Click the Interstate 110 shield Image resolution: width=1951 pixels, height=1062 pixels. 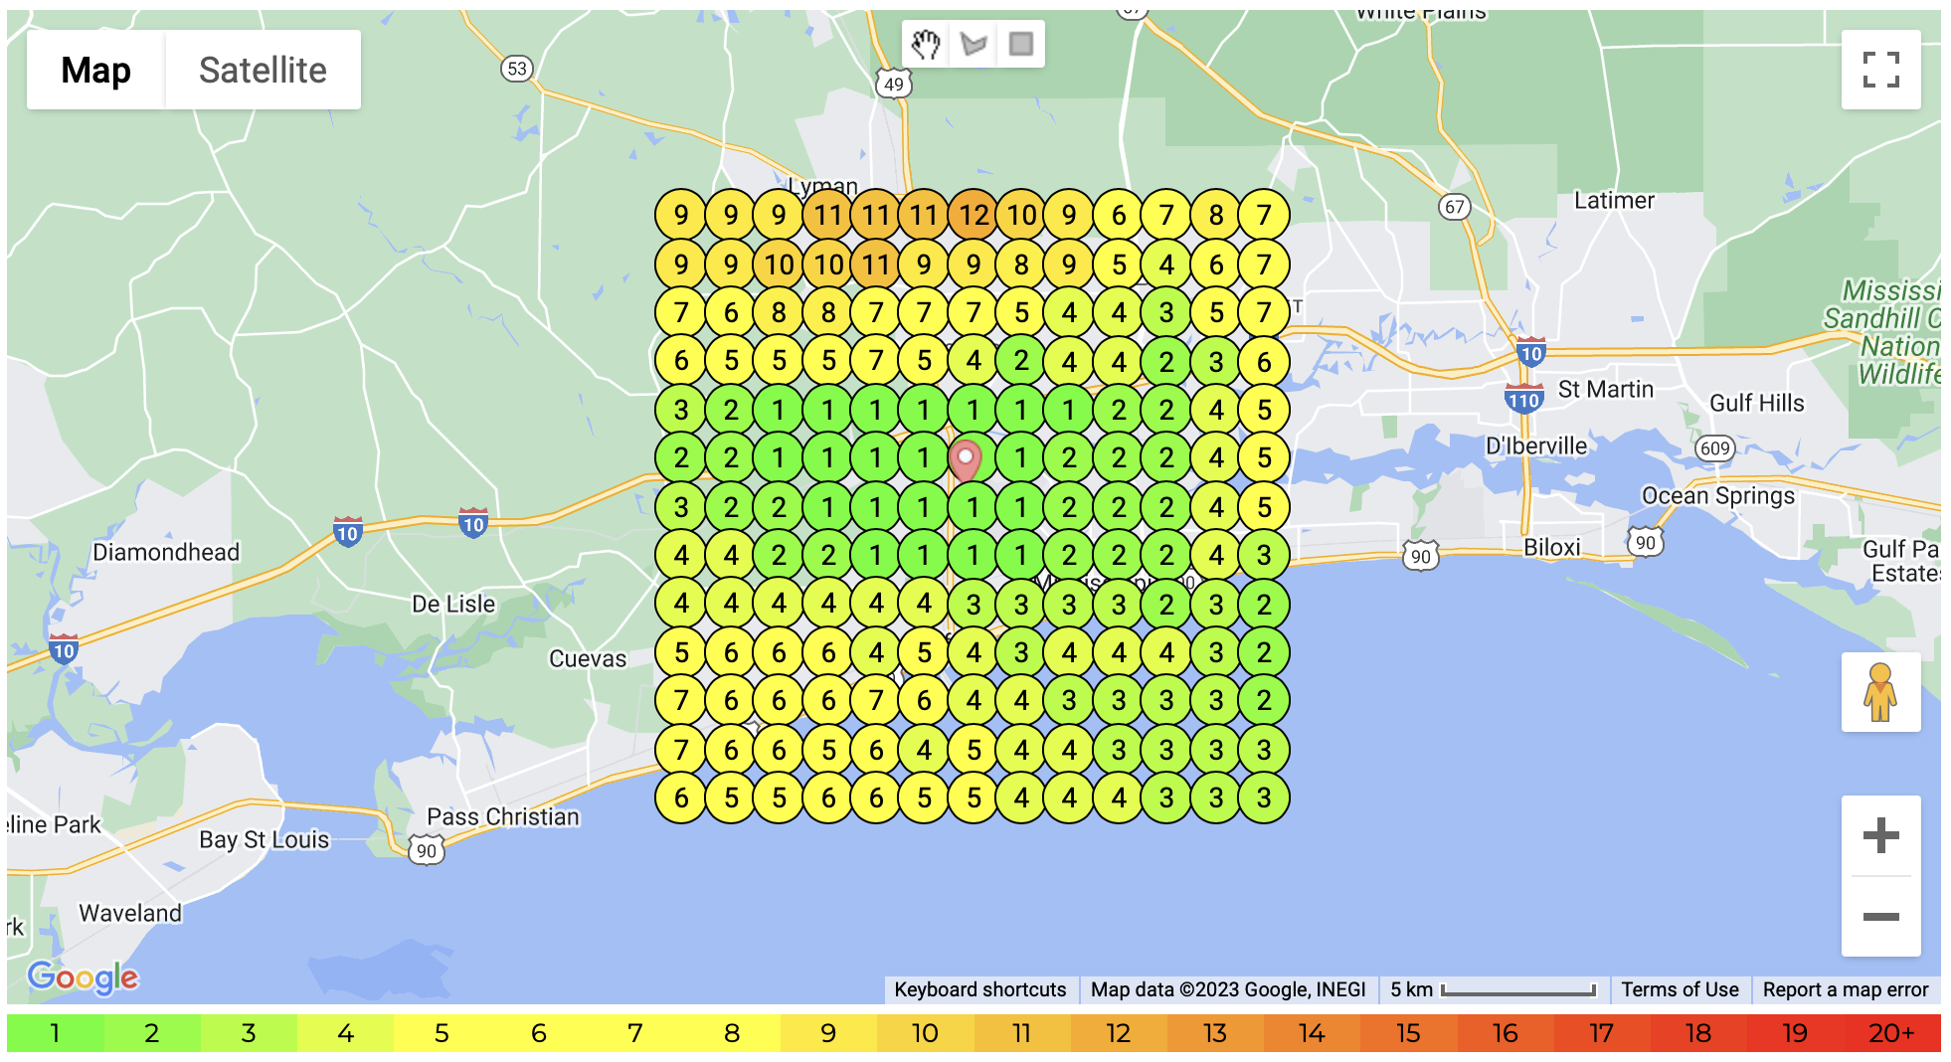(1523, 399)
